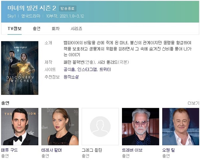Viewport: 200px width, 160px height.
Task: Open the 트위터 link
Action: tap(105, 69)
